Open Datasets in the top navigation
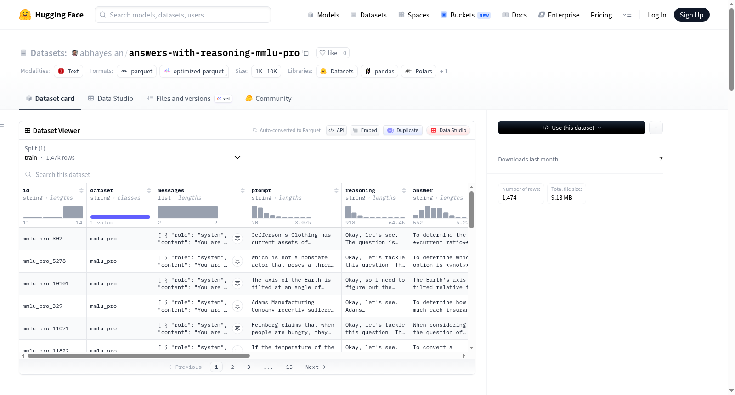The height and width of the screenshot is (395, 735). pyautogui.click(x=369, y=15)
